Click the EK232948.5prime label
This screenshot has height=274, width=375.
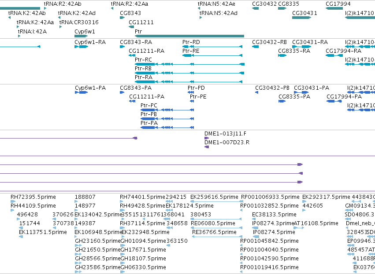point(146,232)
